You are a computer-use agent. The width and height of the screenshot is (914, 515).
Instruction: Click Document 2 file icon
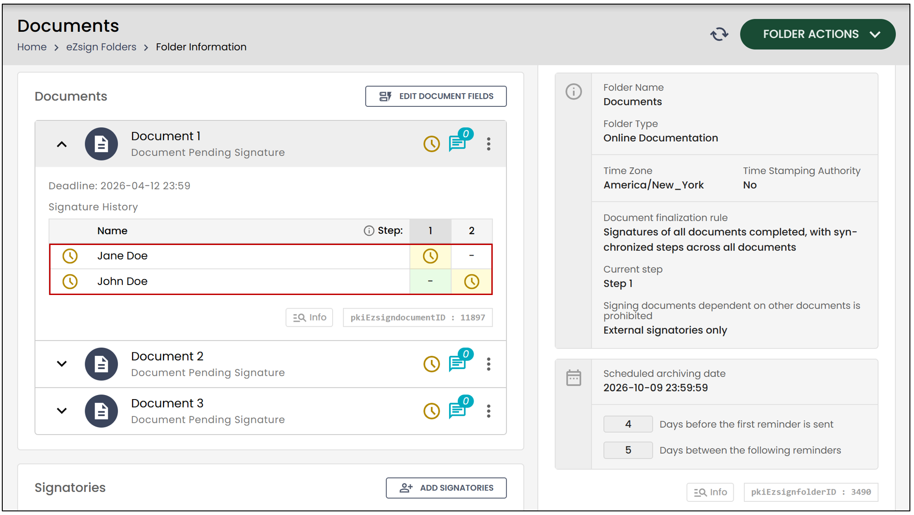click(101, 364)
